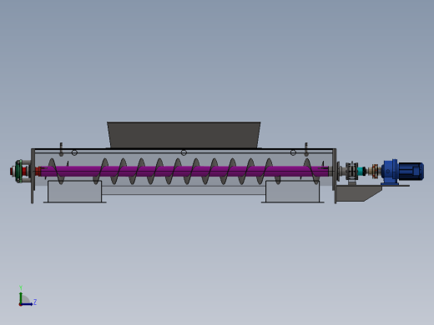
Task: Select the dark feed hopper on top
Action: [x=184, y=135]
